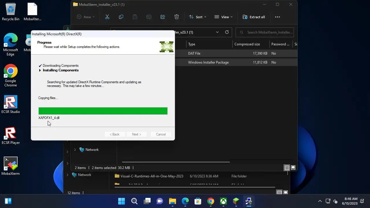Open the Windows Start menu
The width and height of the screenshot is (370, 208).
(x=122, y=201)
